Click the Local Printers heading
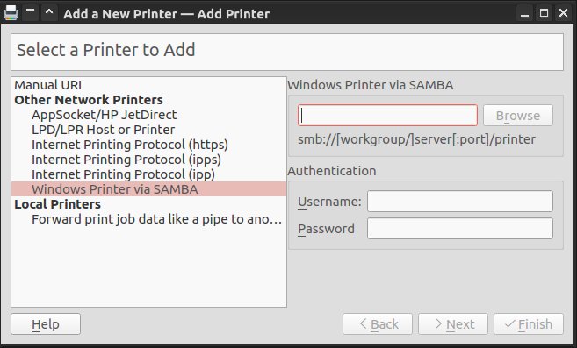The height and width of the screenshot is (348, 577). [x=148, y=204]
